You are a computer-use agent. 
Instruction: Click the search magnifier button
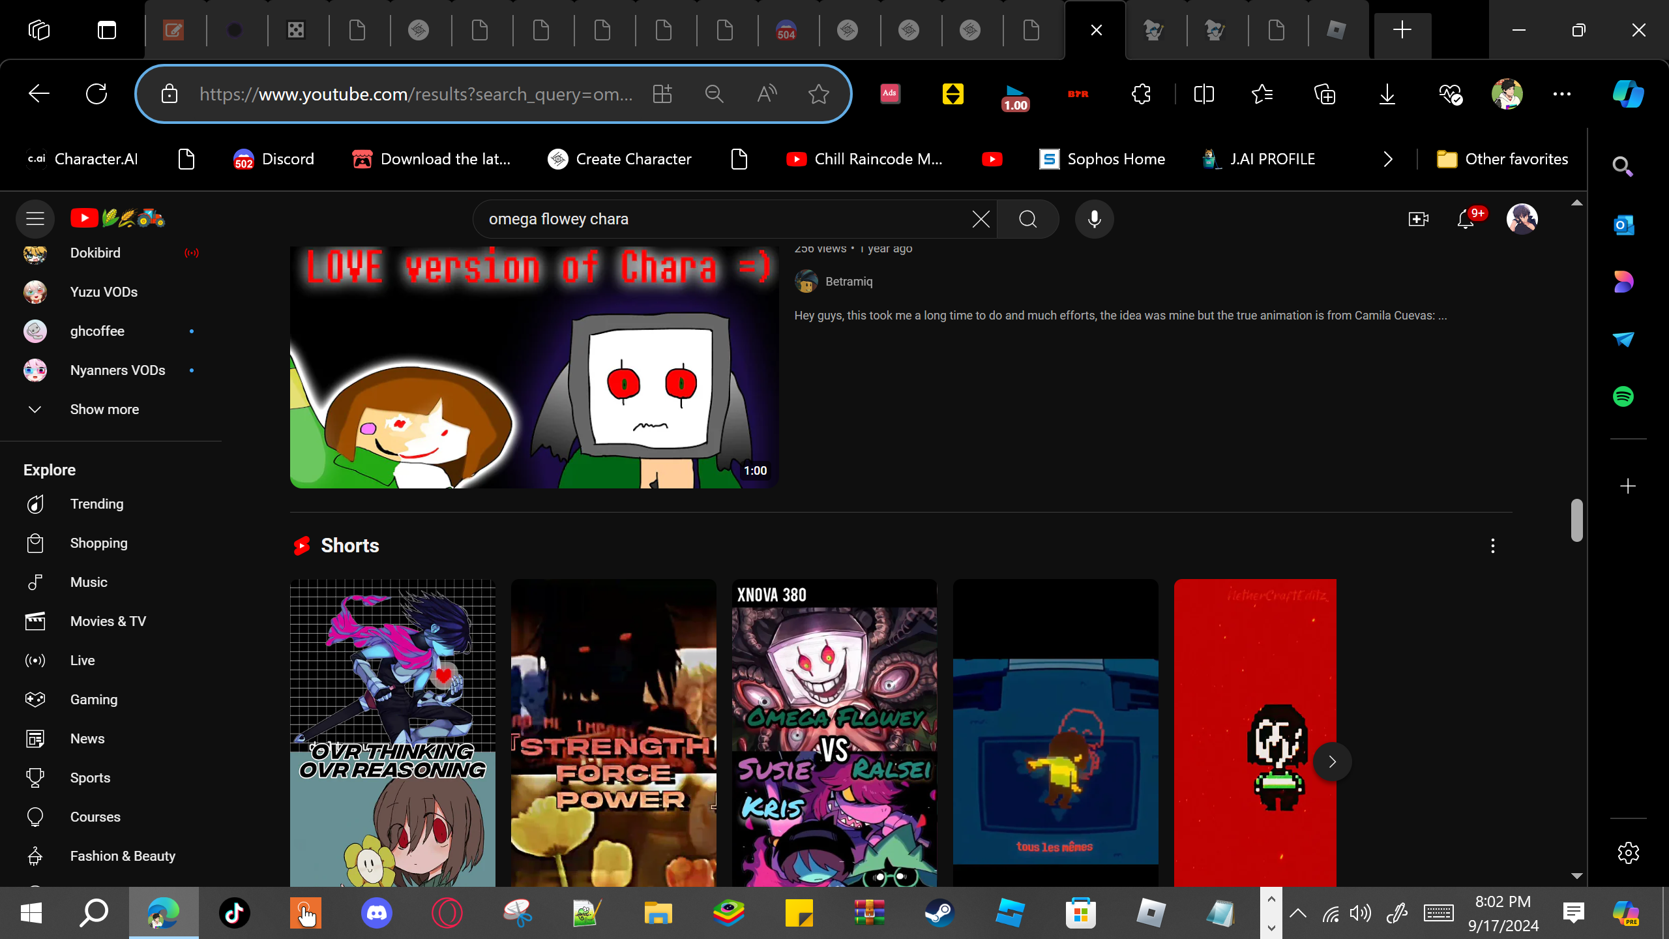1027,219
